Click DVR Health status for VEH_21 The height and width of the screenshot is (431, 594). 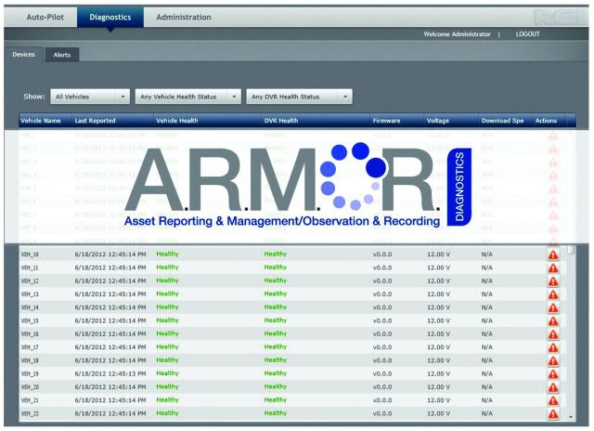pyautogui.click(x=276, y=400)
